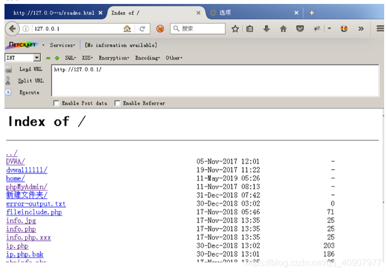Screen dimensions: 387x273
Task: Open info.php.xxx file link
Action: pyautogui.click(x=29, y=238)
